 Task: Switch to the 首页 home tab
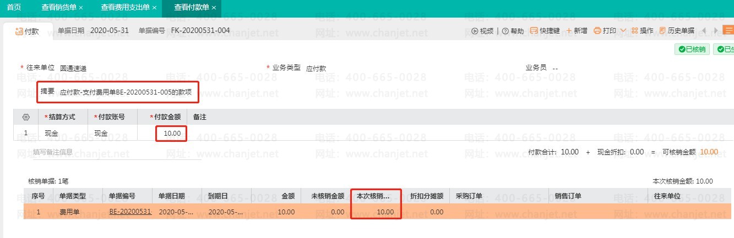(14, 8)
